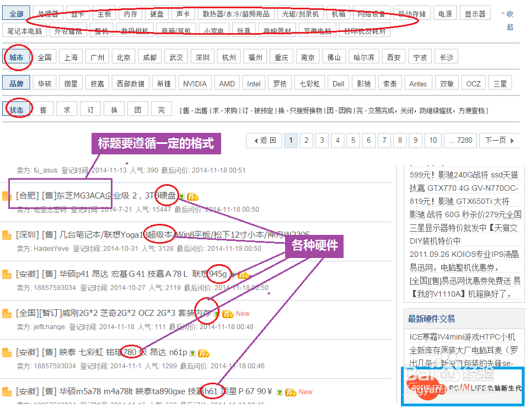
Task: Click folder icon beside 华硕p41 post
Action: 7,274
